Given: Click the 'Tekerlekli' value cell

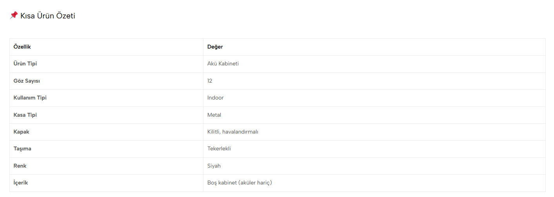Looking at the screenshot, I should coord(219,149).
